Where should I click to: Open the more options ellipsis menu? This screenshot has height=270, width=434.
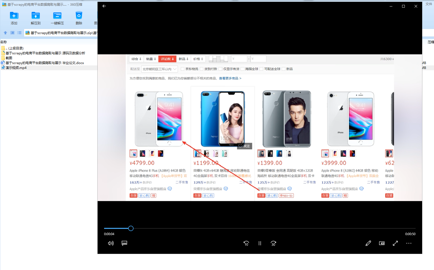coord(409,243)
